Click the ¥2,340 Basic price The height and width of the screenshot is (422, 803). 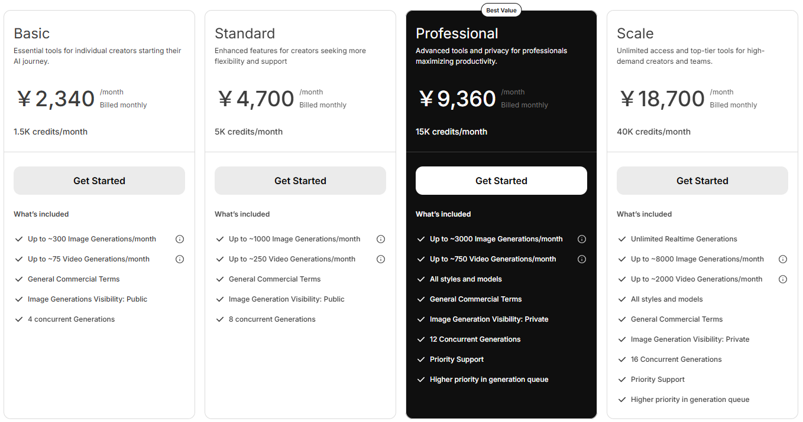[56, 99]
